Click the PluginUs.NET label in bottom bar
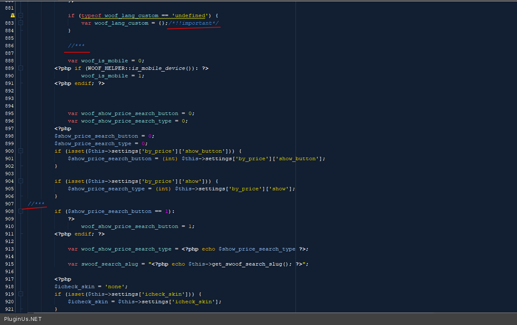This screenshot has width=517, height=325. click(x=23, y=319)
